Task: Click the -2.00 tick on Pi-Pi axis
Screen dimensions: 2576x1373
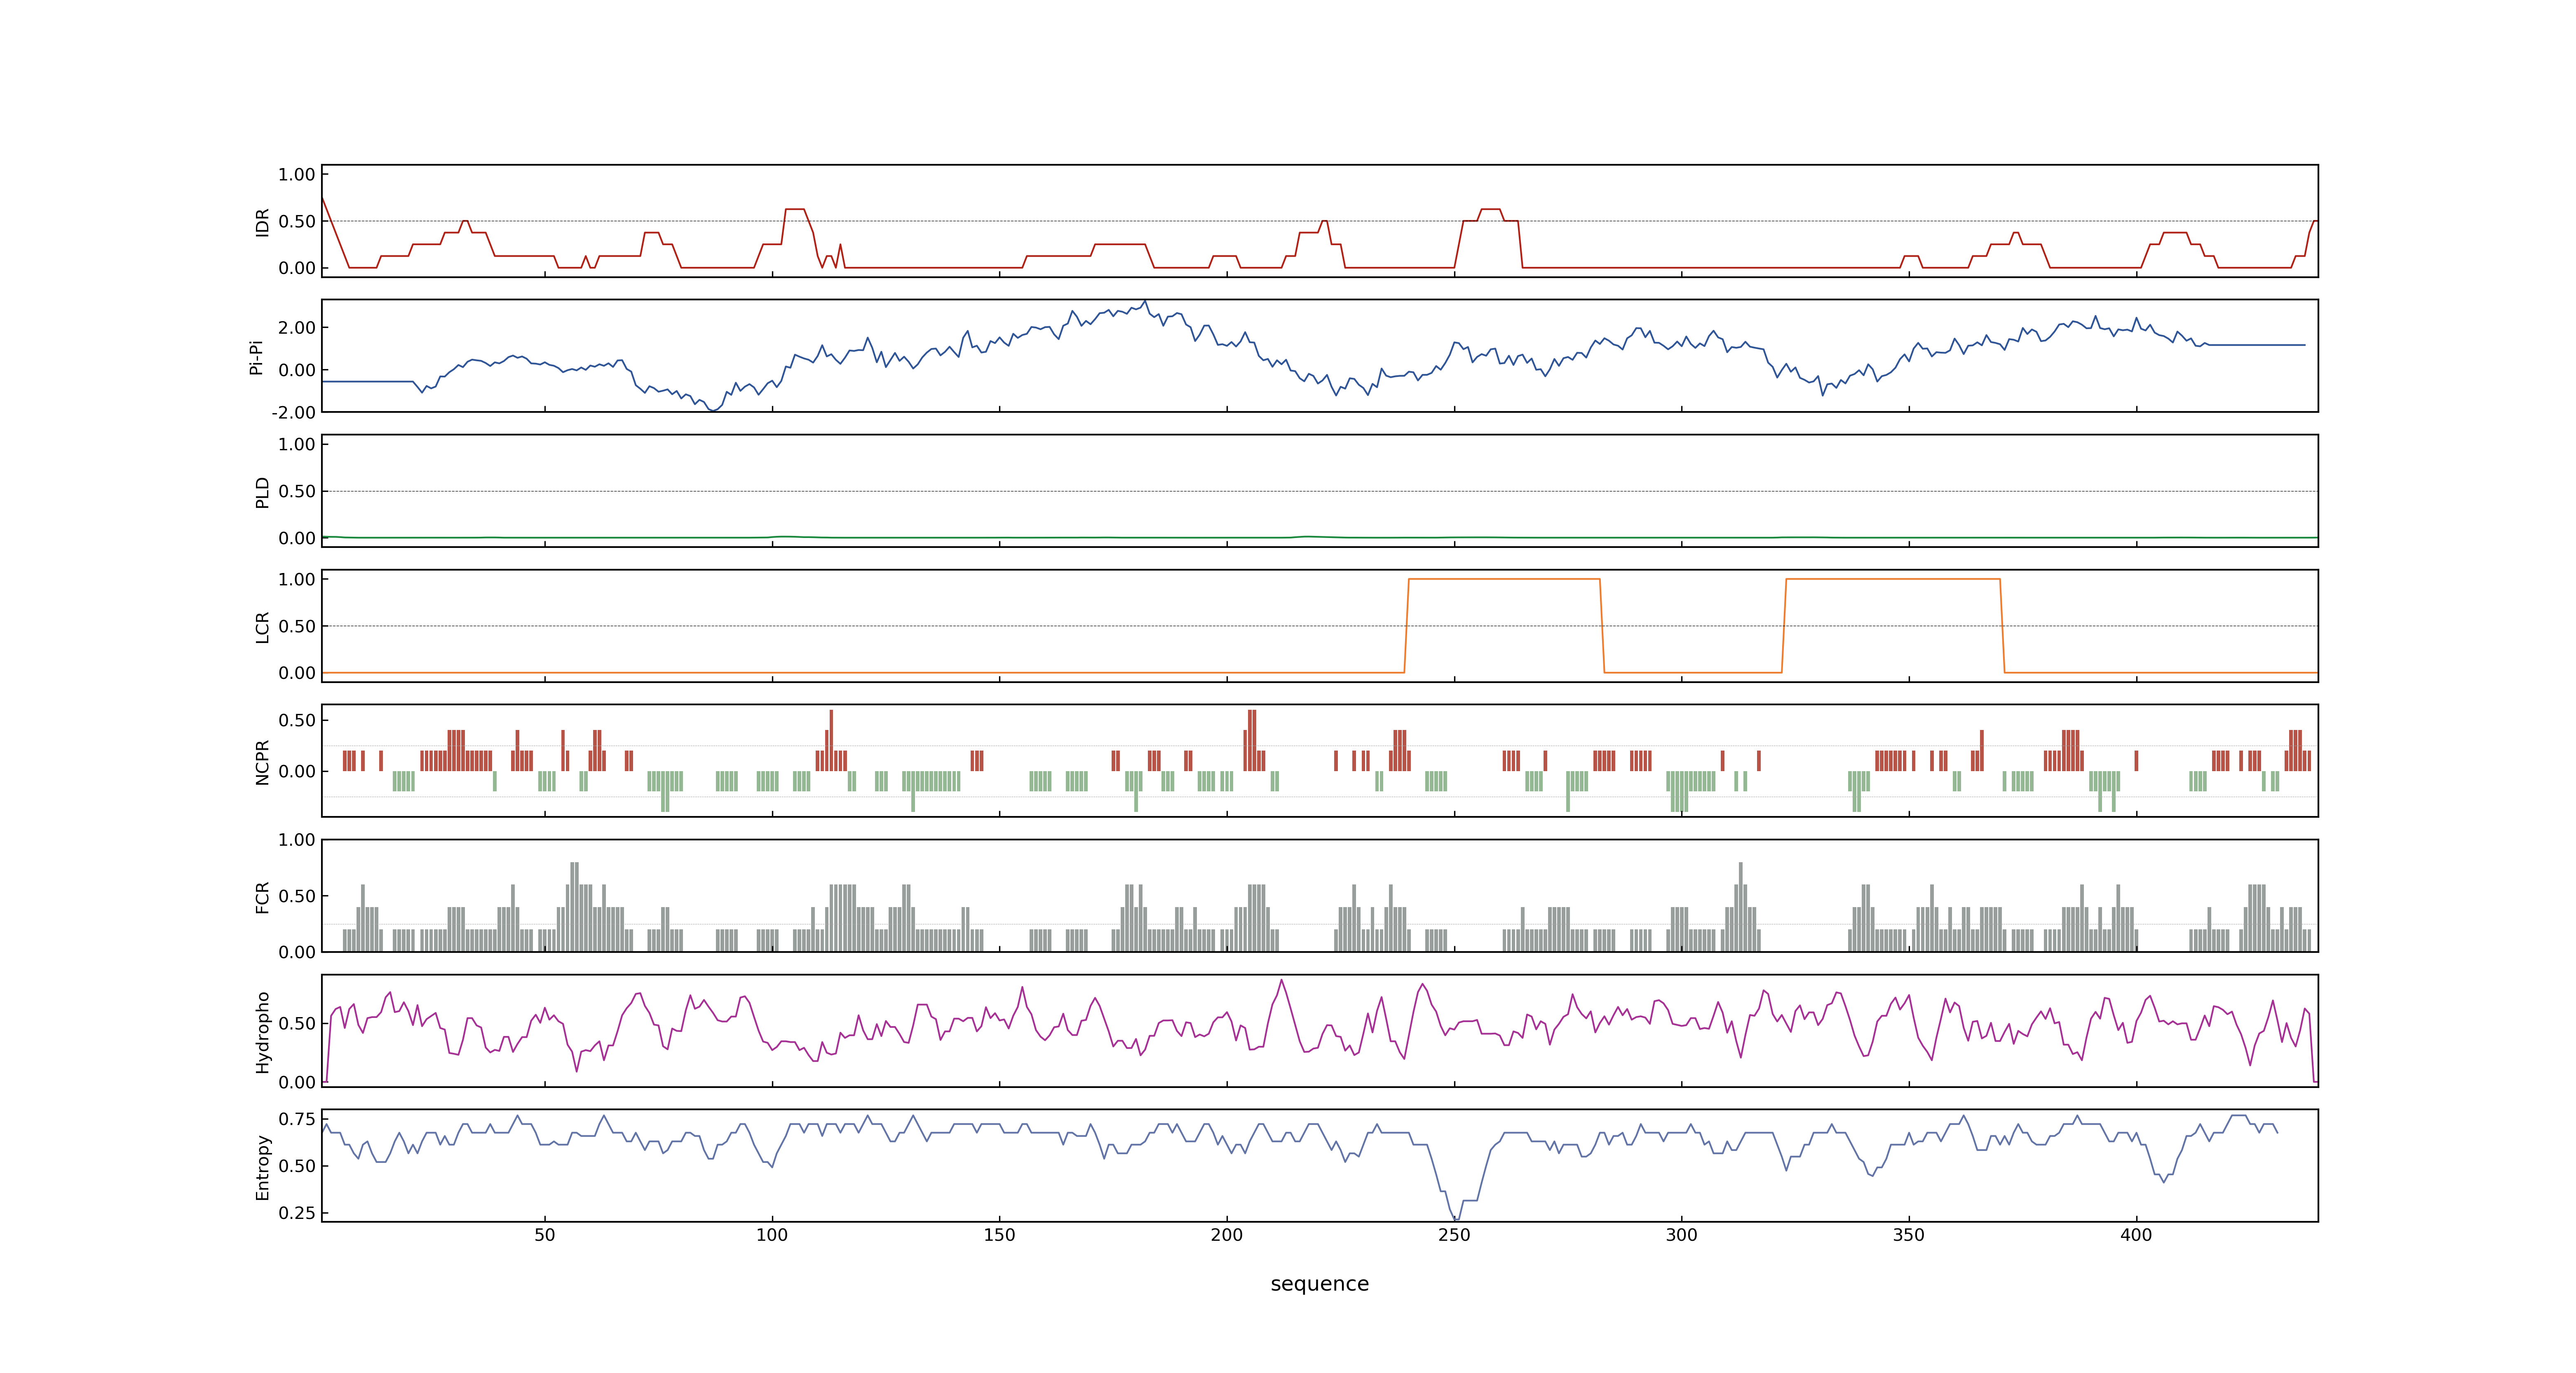Action: pyautogui.click(x=293, y=413)
